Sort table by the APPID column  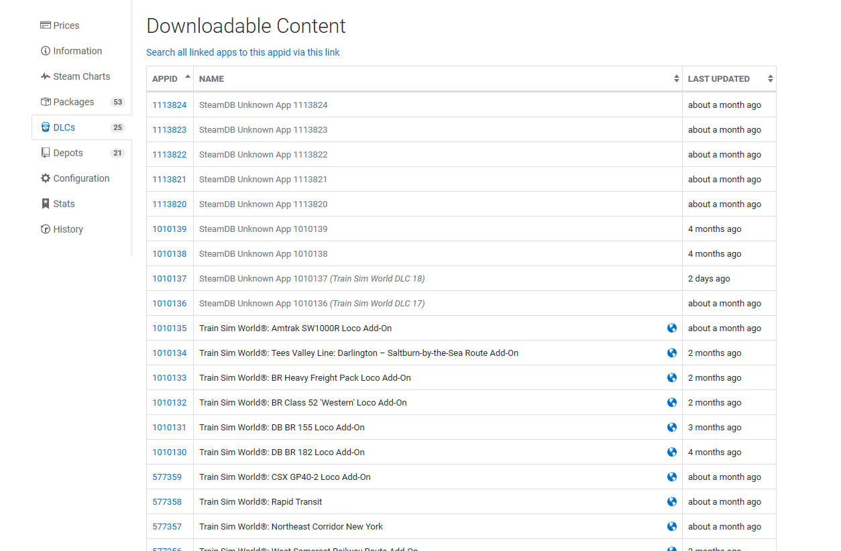coord(170,78)
